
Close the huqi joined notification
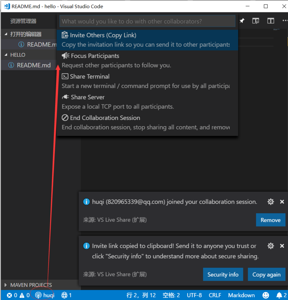point(282,202)
